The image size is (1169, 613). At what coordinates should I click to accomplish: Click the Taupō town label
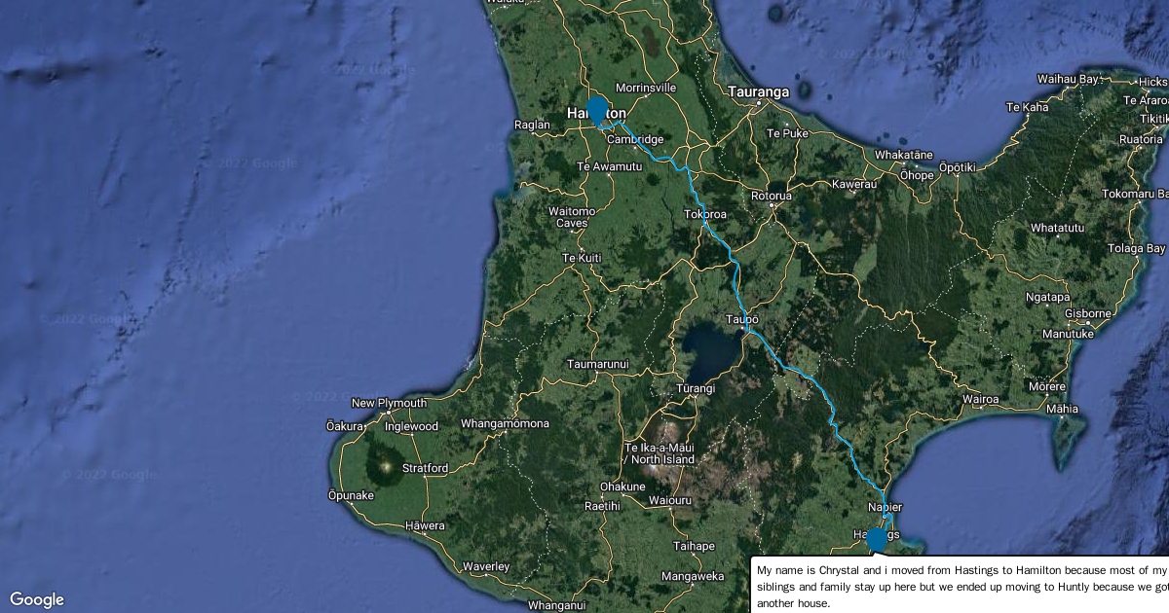point(741,319)
